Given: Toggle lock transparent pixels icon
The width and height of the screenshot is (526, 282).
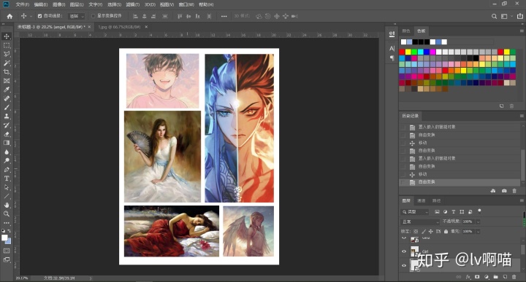Looking at the screenshot, I should tap(416, 231).
